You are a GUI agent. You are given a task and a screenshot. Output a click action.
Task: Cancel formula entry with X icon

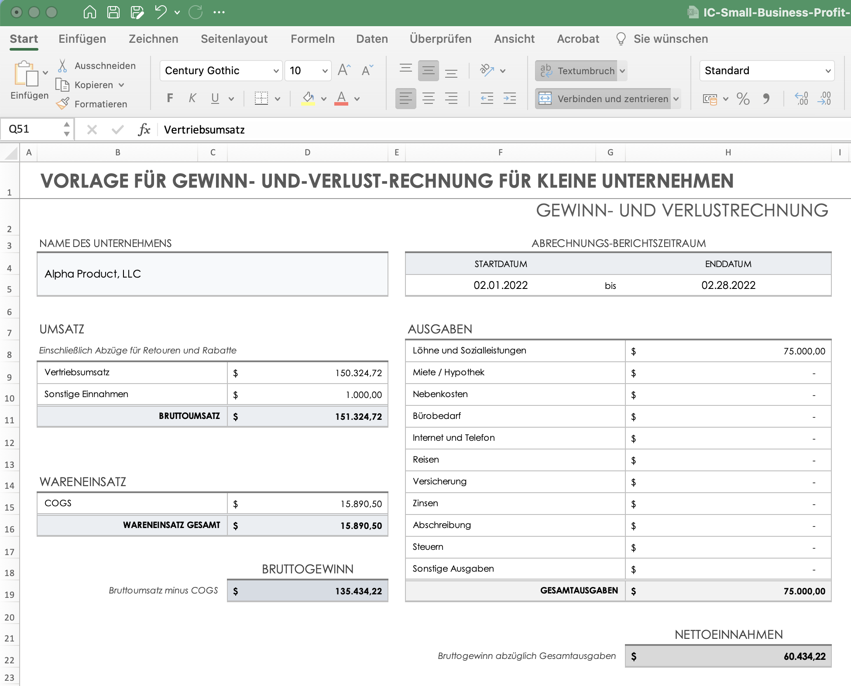[x=92, y=130]
